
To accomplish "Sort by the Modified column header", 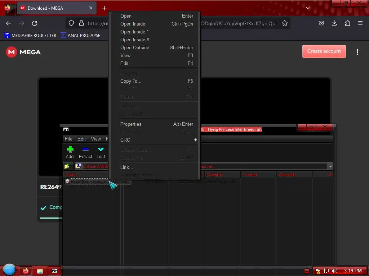I will 222,175.
